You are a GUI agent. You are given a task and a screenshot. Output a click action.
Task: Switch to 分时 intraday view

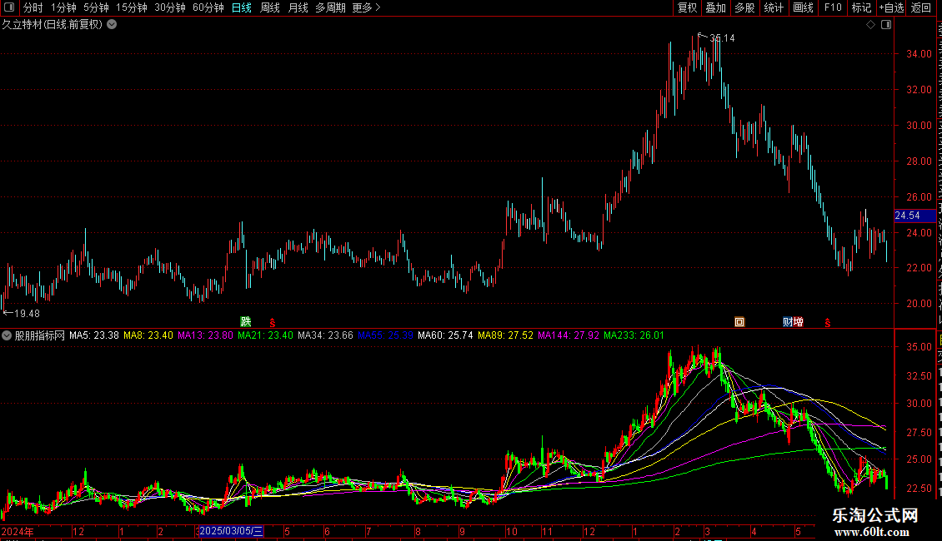tap(33, 7)
